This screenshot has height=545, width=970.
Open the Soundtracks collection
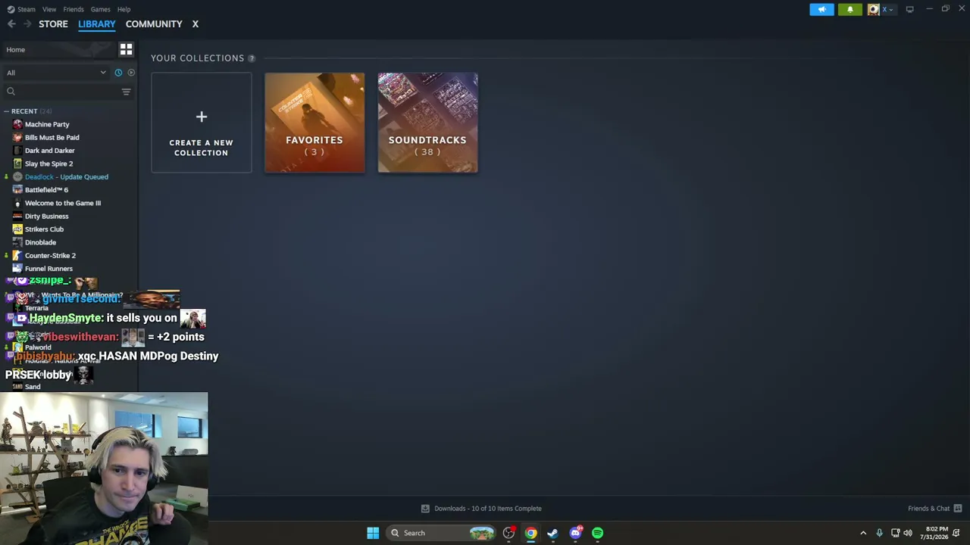coord(428,123)
